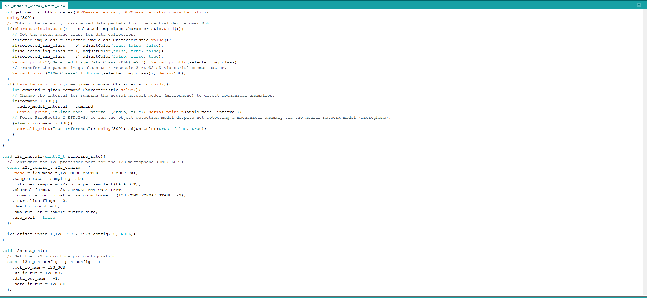Screen dimensions: 647x298
Task: Click adjustColor(false, false, true) call
Action: (x=123, y=56)
